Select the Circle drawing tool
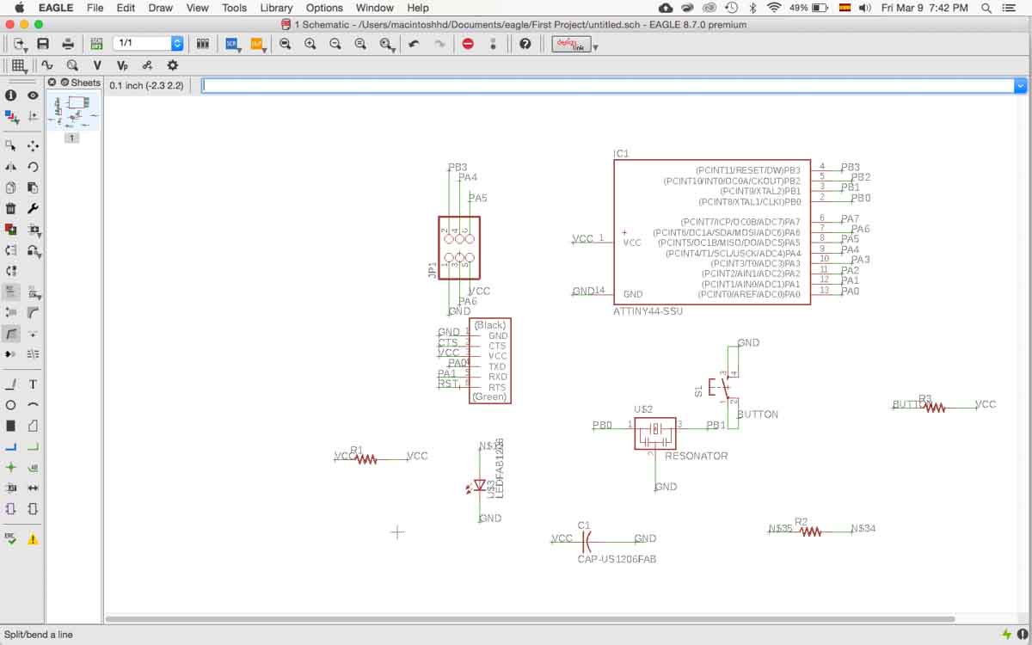This screenshot has height=645, width=1032. [10, 405]
